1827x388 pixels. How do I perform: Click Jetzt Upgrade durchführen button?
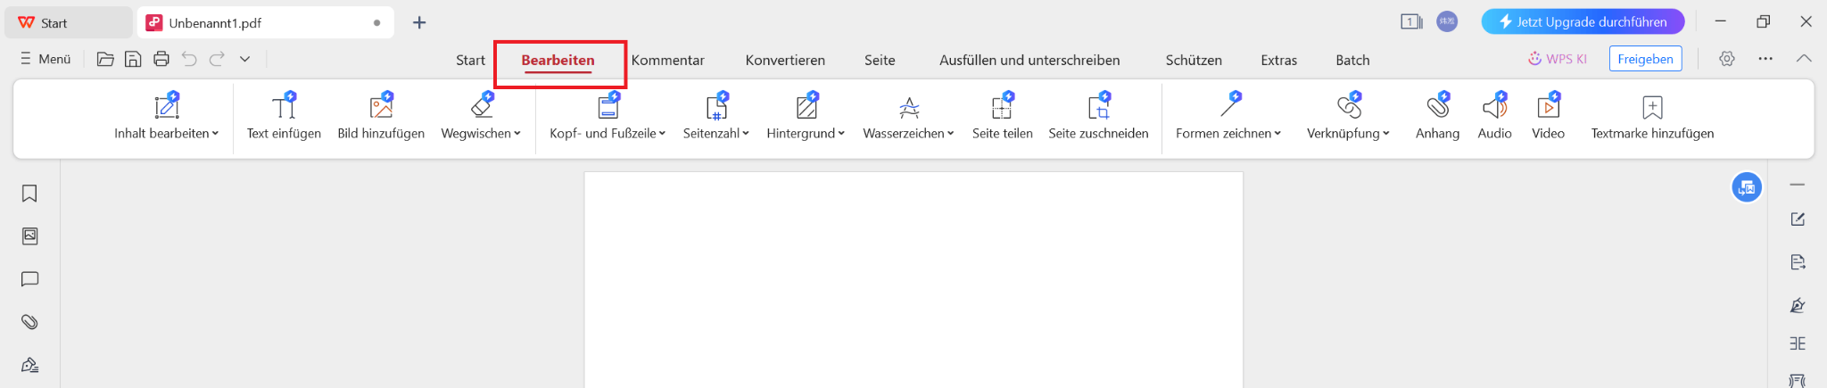click(1583, 21)
